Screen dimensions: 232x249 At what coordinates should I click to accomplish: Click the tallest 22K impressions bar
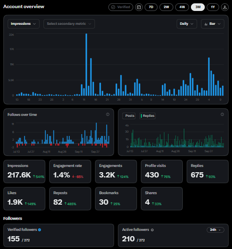[86, 64]
